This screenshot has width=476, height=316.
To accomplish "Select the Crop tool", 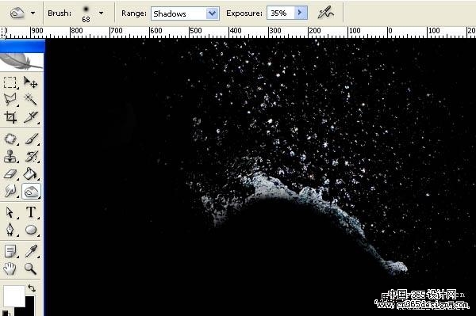I will pyautogui.click(x=10, y=117).
